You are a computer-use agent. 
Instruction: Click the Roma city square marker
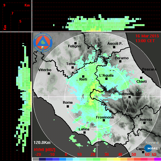68,107
